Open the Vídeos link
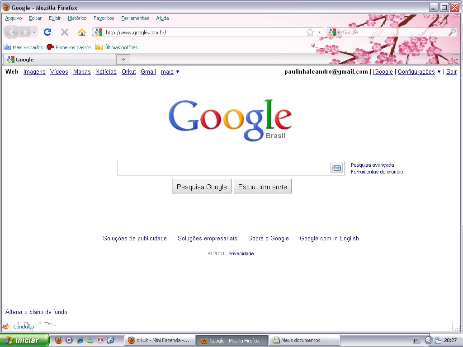Viewport: 463px width, 347px height. pos(59,72)
